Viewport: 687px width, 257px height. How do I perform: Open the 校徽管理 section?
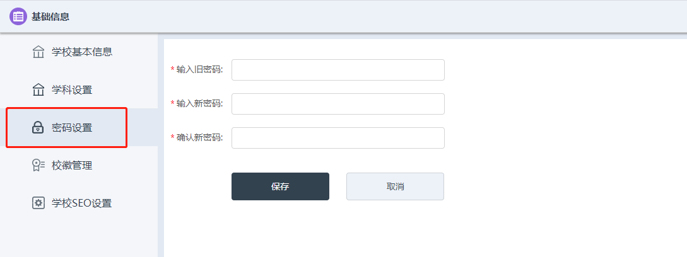pyautogui.click(x=72, y=166)
